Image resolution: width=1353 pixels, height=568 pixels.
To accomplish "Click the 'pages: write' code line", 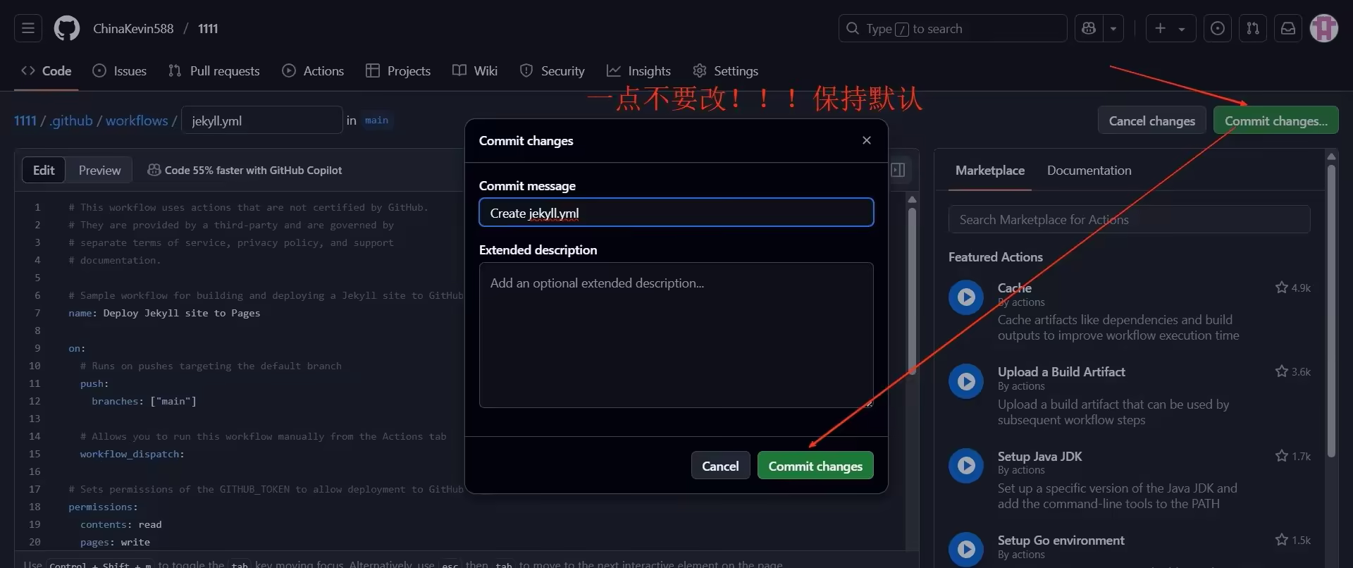I will click(x=115, y=542).
